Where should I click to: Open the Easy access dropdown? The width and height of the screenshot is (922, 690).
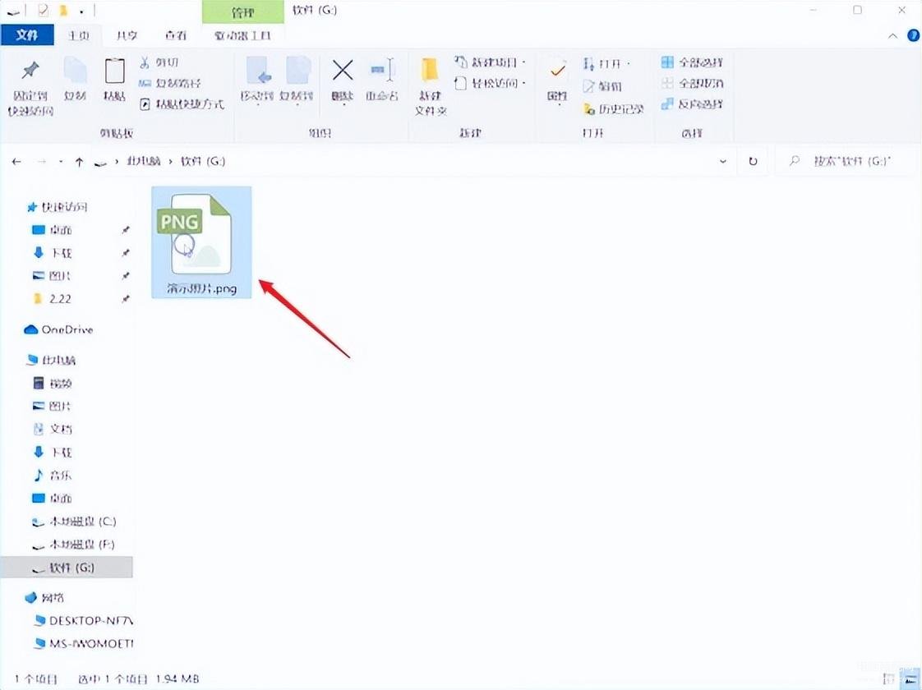(491, 84)
